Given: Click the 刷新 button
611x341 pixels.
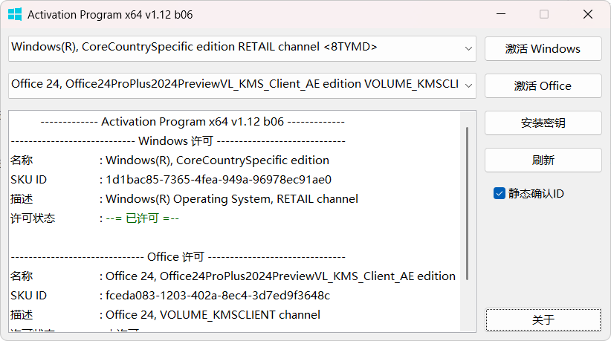Looking at the screenshot, I should point(543,160).
